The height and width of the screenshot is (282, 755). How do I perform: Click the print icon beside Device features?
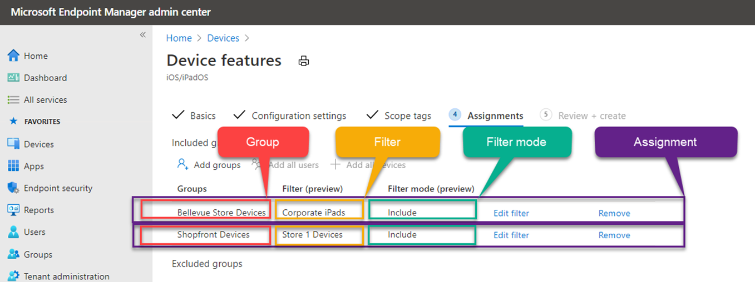303,61
